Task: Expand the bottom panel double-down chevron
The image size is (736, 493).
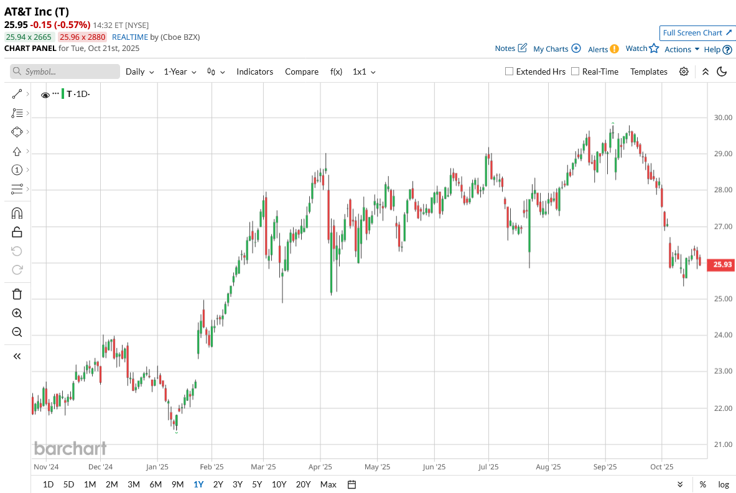Action: pyautogui.click(x=680, y=484)
